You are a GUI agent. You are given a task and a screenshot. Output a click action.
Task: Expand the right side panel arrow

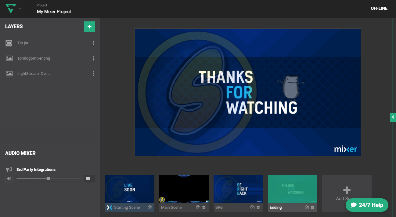(x=393, y=117)
